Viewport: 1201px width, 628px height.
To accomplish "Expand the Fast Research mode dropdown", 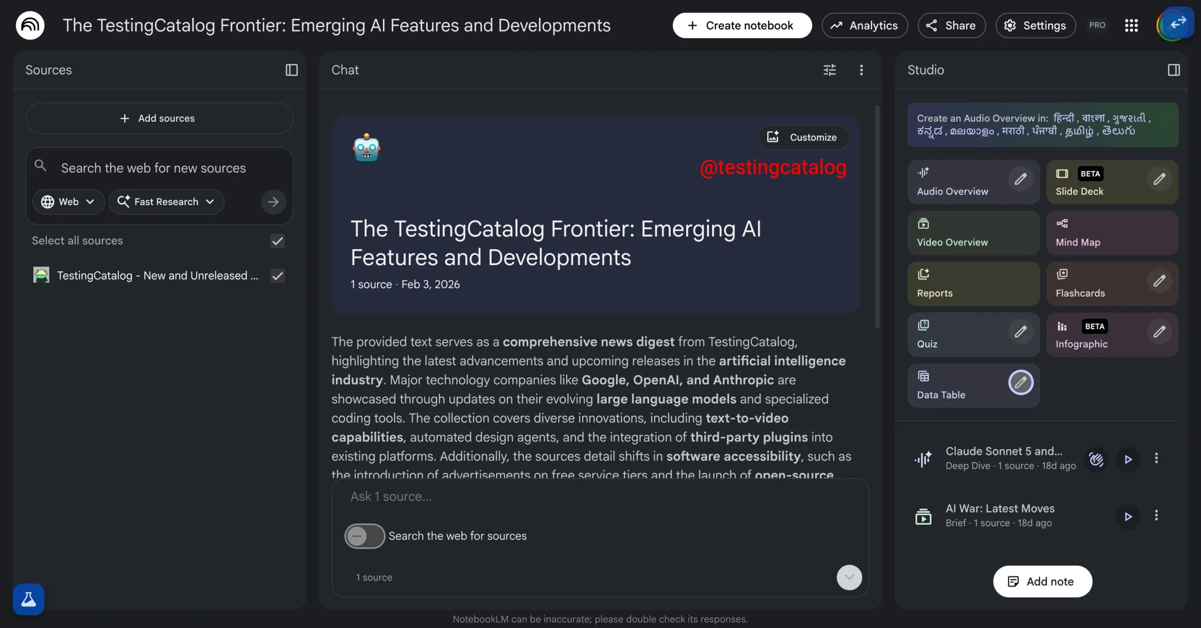I will pyautogui.click(x=166, y=202).
